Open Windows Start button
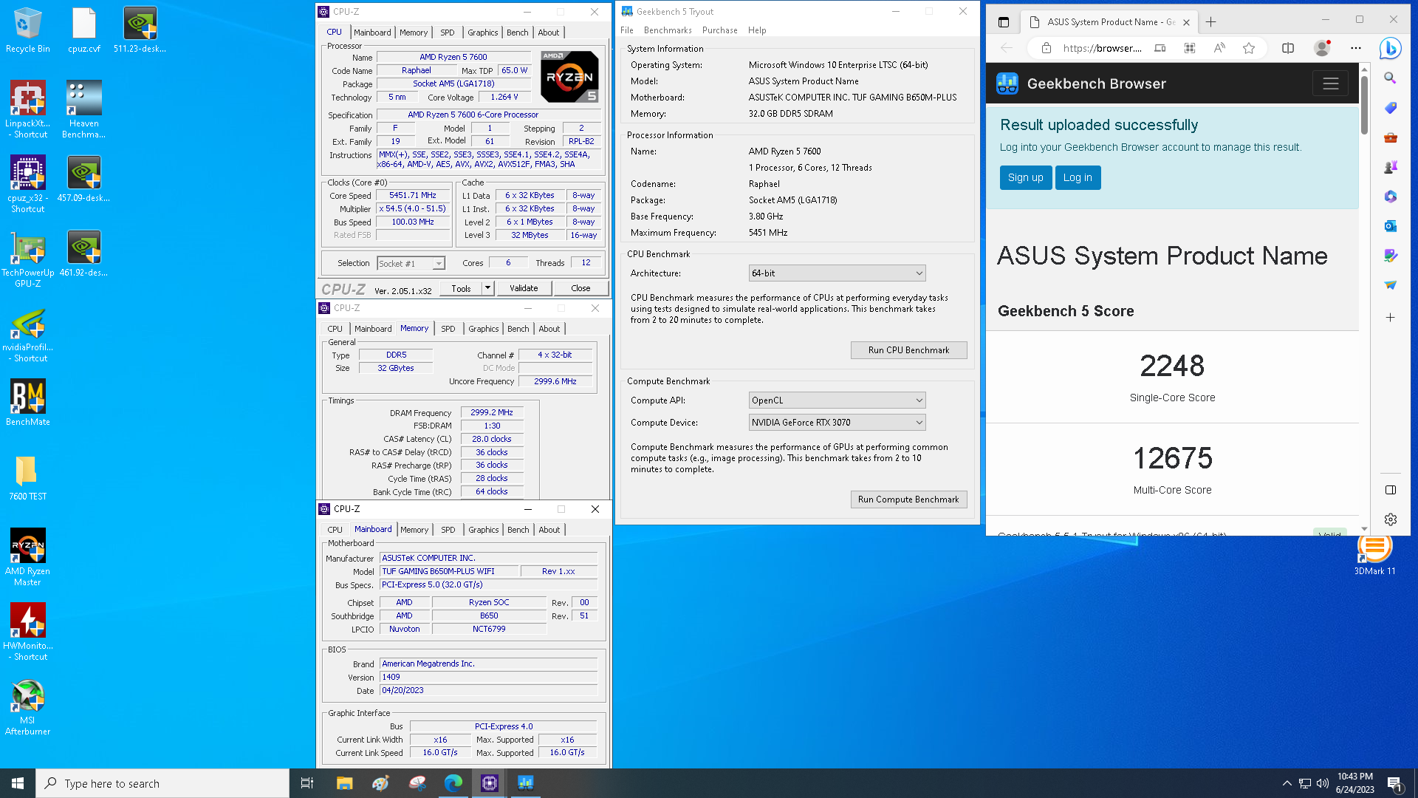The image size is (1418, 798). click(x=18, y=783)
